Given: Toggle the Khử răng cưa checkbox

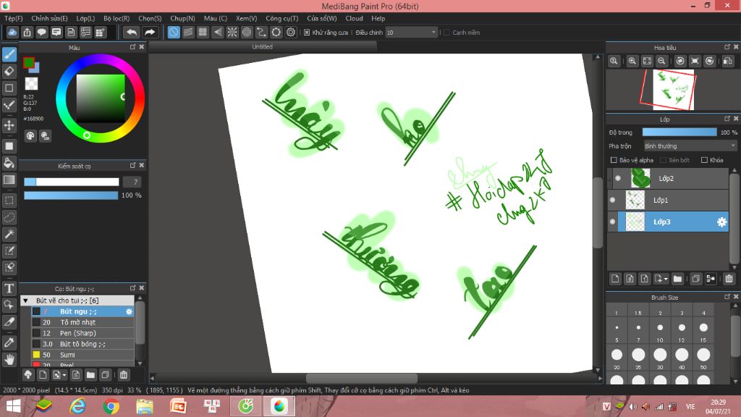Looking at the screenshot, I should coord(307,33).
